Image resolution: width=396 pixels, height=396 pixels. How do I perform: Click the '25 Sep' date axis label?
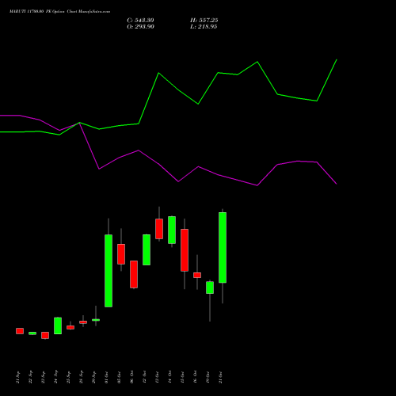pos(68,377)
